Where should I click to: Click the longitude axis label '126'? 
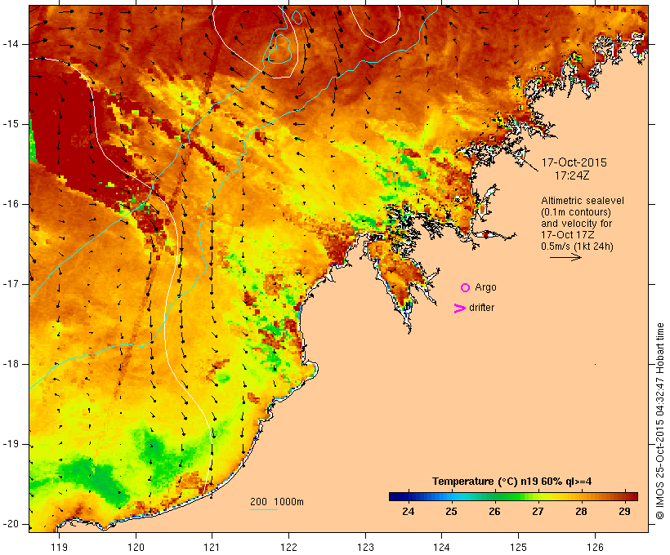595,548
